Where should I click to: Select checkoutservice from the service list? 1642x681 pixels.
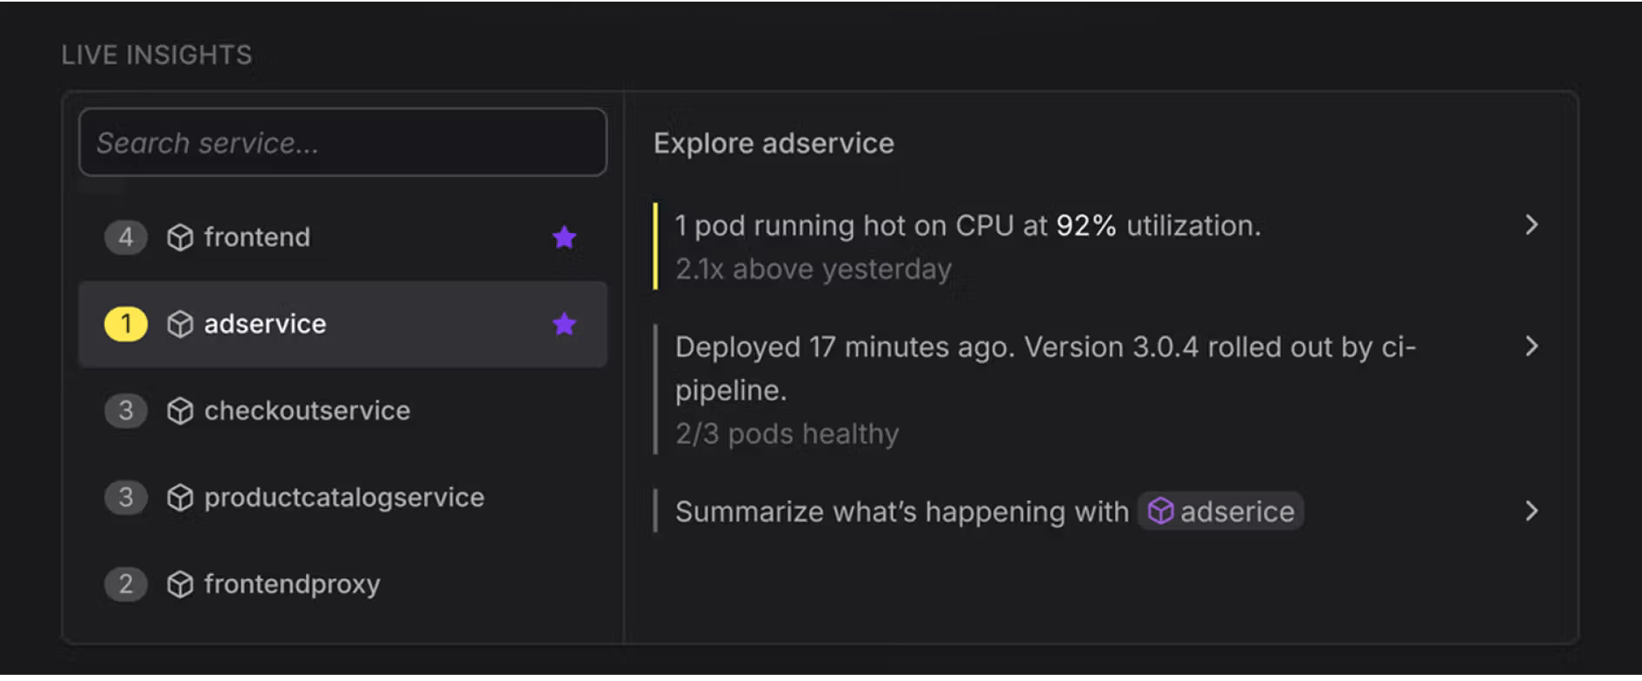coord(342,411)
